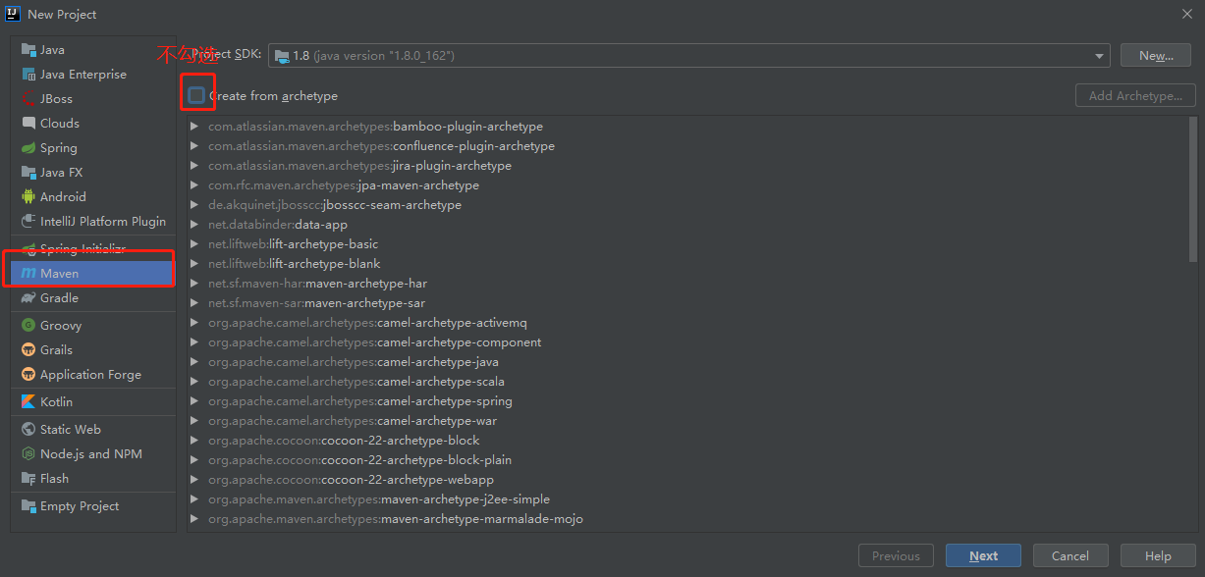Image resolution: width=1205 pixels, height=577 pixels.
Task: Click the Next button
Action: 983,555
